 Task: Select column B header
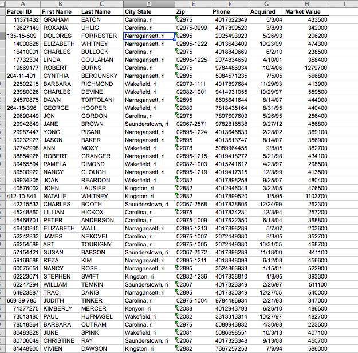click(60, 4)
